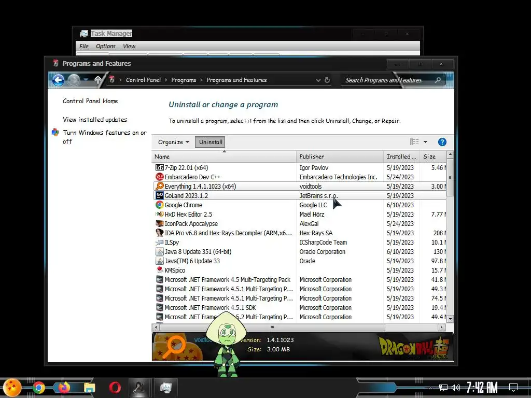Sort by the Publisher column header
The image size is (531, 398).
pyautogui.click(x=340, y=157)
